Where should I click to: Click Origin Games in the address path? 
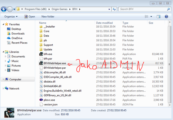tap(59, 9)
